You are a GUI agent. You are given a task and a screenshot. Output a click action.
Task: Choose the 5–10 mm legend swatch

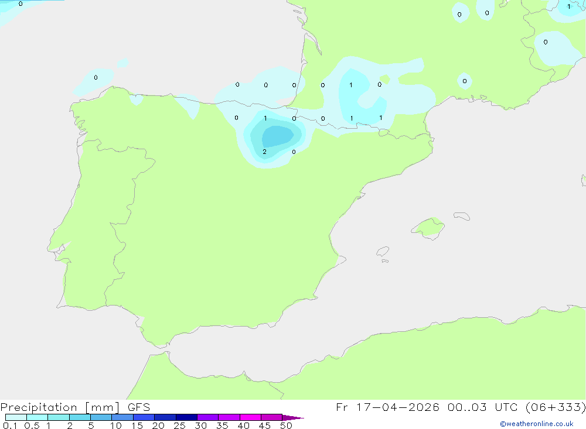point(101,417)
